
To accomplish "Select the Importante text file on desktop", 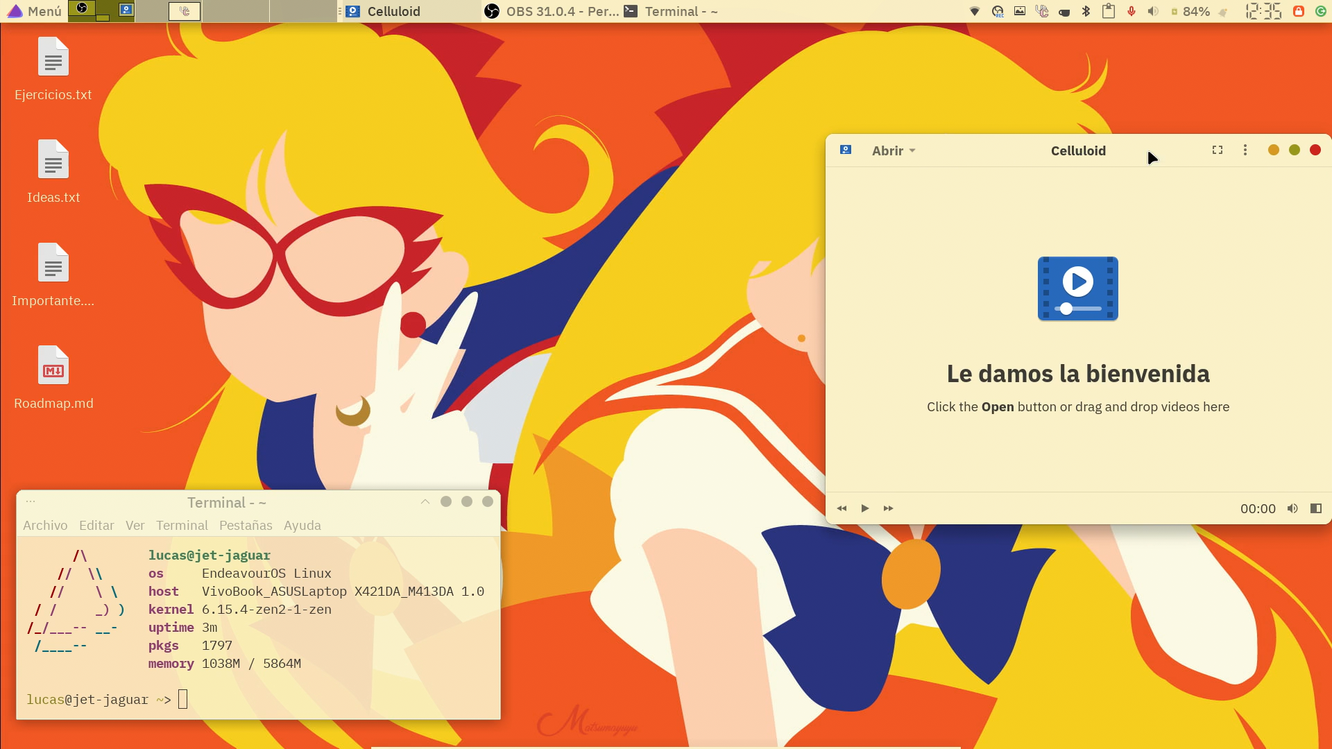I will click(53, 275).
